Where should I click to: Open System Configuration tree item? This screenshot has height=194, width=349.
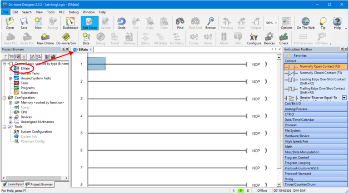tap(36, 132)
